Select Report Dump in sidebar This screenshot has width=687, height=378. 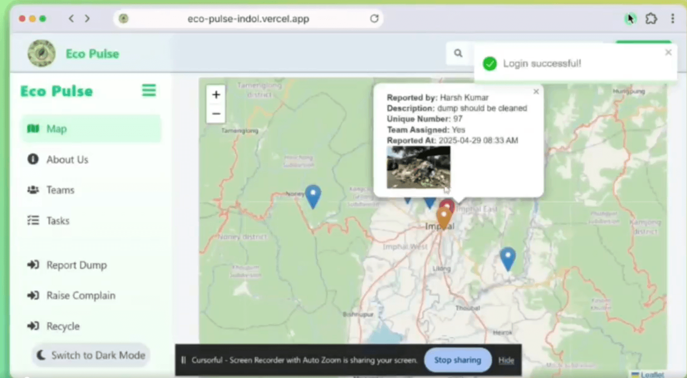tap(76, 265)
